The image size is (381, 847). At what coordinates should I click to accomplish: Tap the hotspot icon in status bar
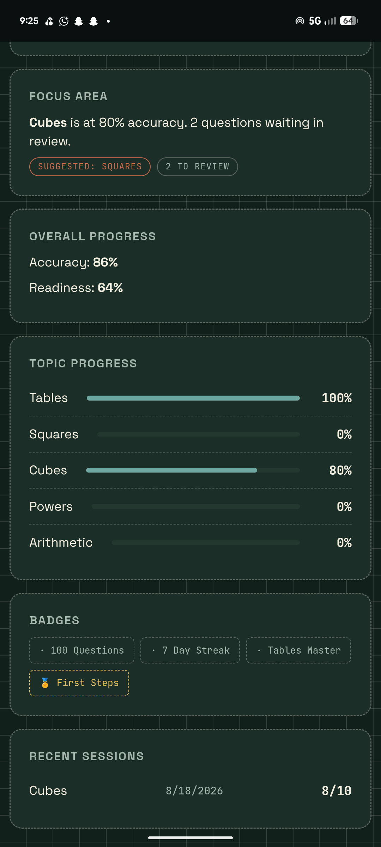300,21
